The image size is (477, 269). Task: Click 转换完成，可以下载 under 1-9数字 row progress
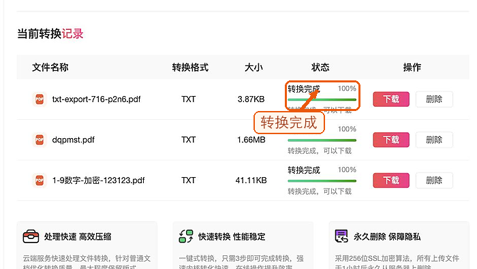coord(320,191)
